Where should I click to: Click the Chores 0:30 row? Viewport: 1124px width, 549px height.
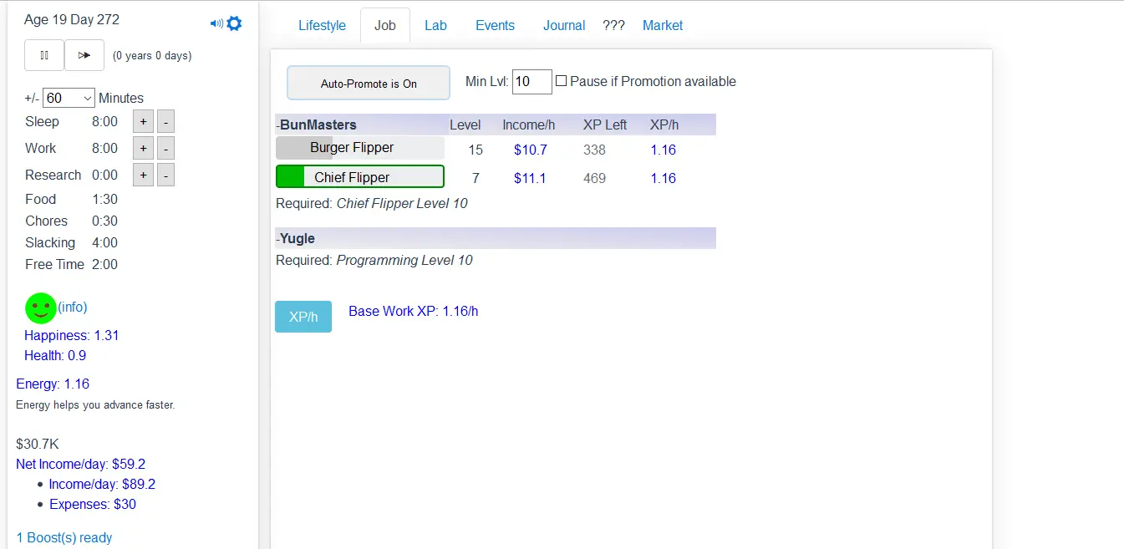[x=72, y=221]
